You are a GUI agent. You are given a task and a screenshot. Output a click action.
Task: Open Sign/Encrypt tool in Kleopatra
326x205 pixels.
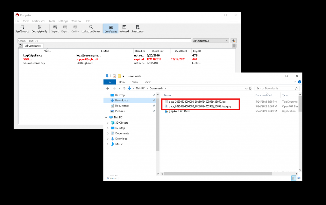point(22,29)
